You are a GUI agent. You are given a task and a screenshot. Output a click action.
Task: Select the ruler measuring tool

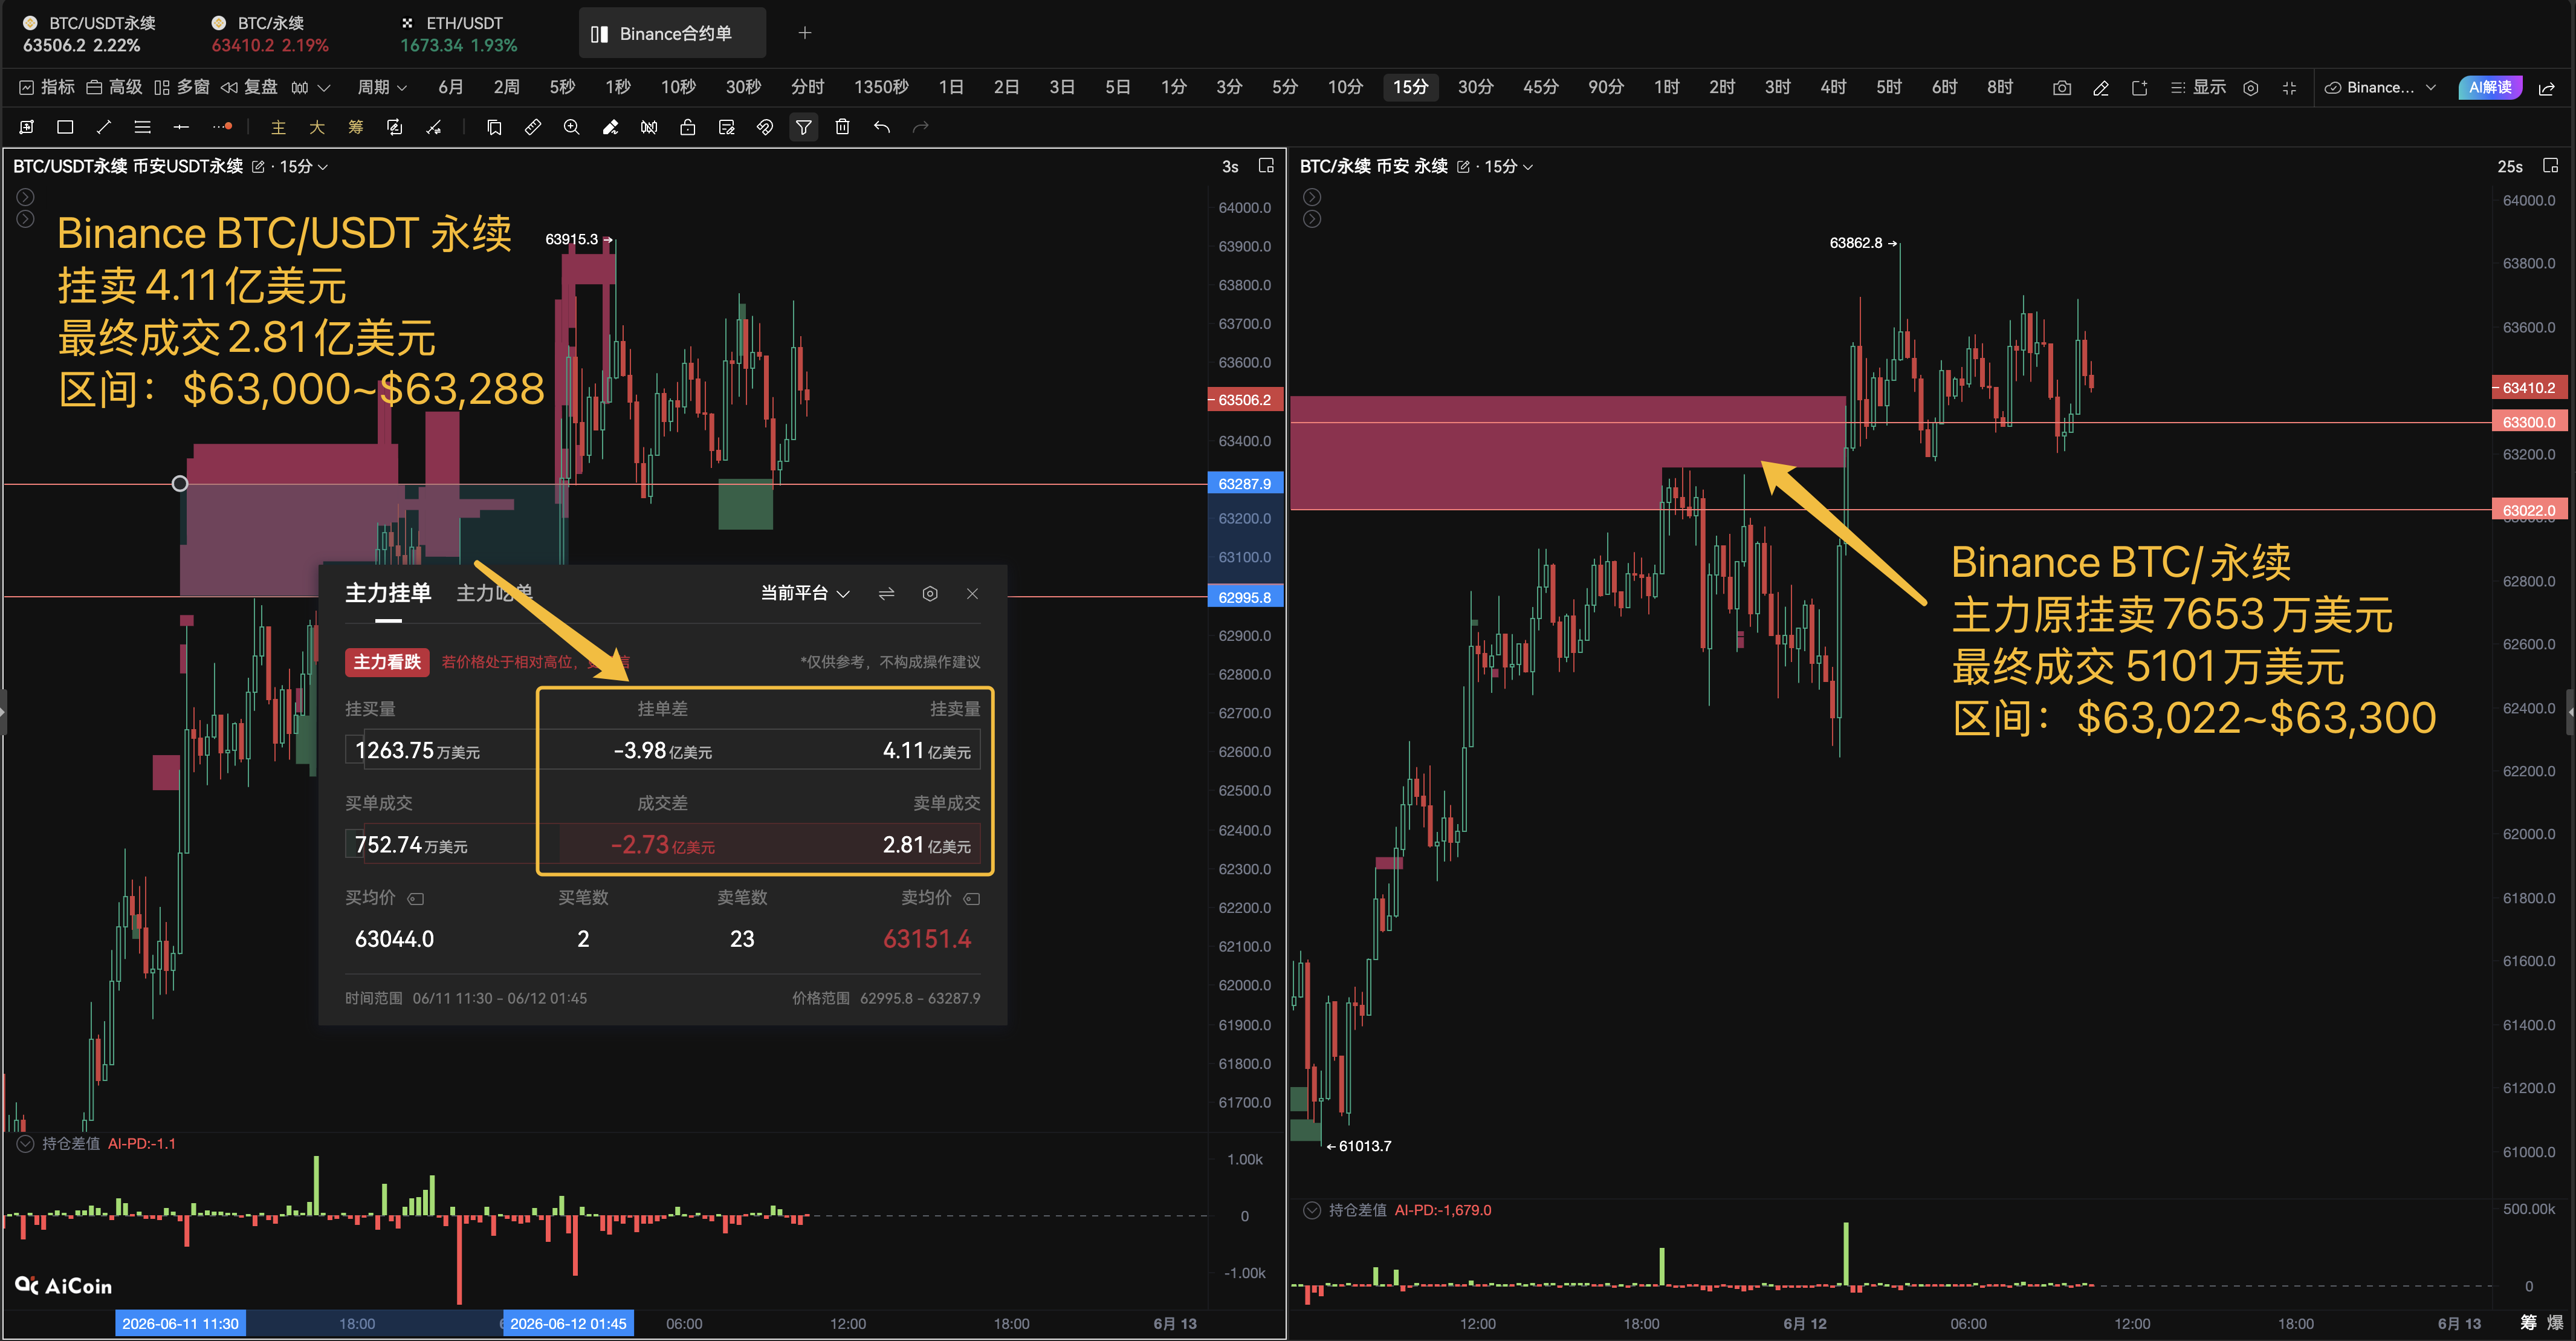[533, 127]
